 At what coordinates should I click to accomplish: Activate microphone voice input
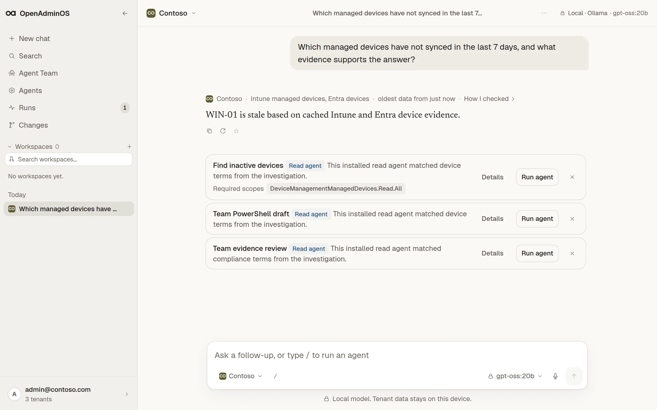(x=555, y=376)
